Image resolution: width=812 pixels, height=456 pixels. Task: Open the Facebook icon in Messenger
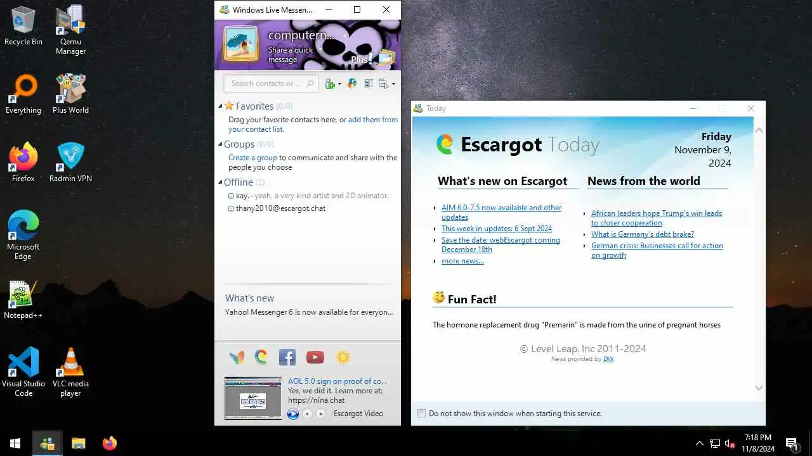287,357
